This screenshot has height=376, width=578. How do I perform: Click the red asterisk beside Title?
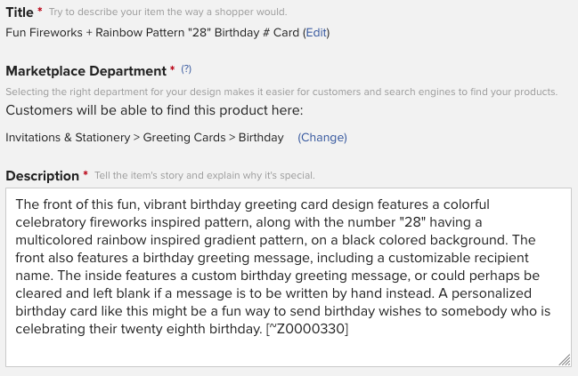coord(40,9)
